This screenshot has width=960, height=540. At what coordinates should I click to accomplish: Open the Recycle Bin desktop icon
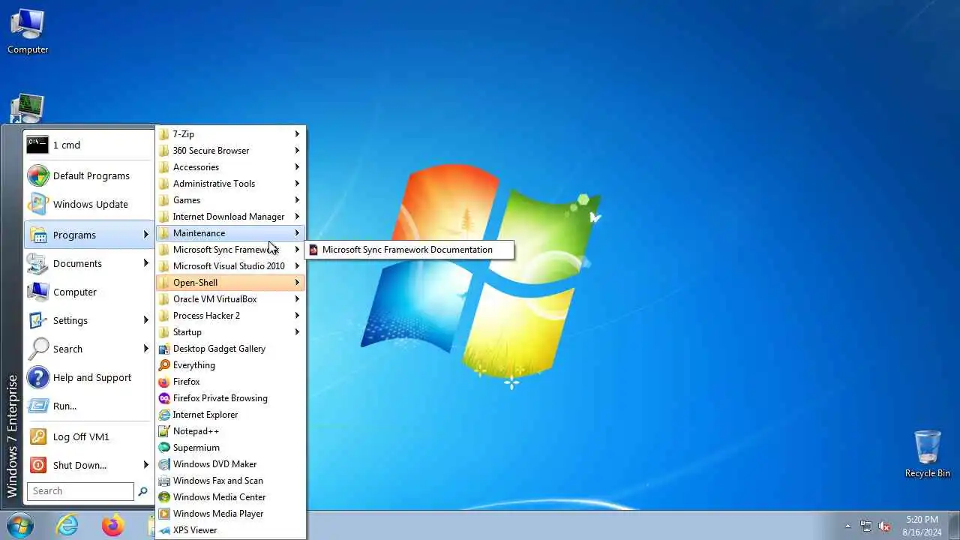[x=928, y=454]
